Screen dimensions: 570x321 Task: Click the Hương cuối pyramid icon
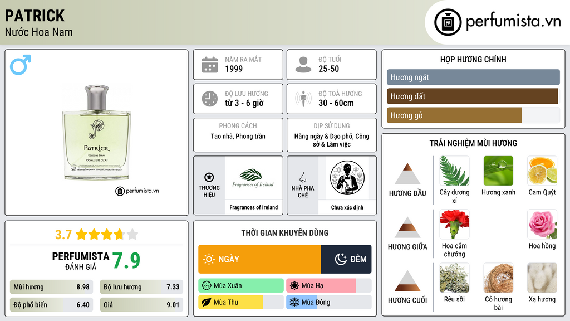[x=407, y=281]
